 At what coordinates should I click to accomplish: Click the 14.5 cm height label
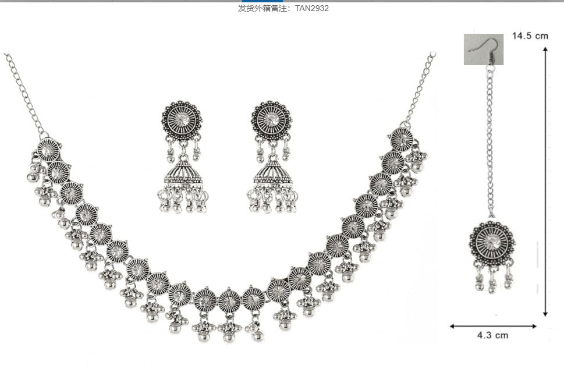[530, 36]
